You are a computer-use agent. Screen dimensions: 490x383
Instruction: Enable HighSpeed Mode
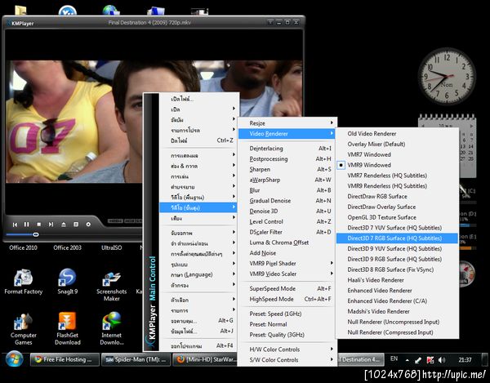(287, 299)
